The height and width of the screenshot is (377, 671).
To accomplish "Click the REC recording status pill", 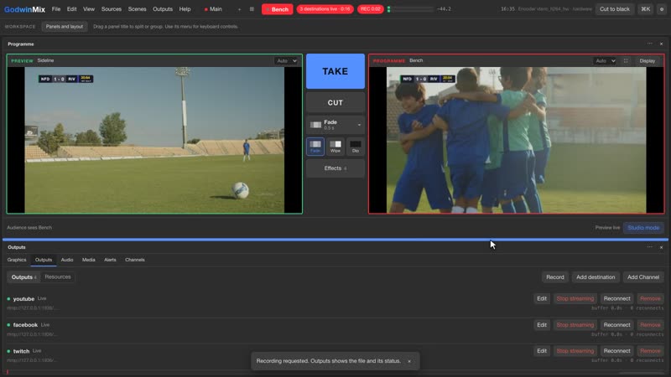I will pos(370,9).
